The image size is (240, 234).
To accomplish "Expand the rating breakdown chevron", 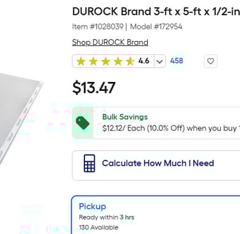I will pyautogui.click(x=159, y=61).
